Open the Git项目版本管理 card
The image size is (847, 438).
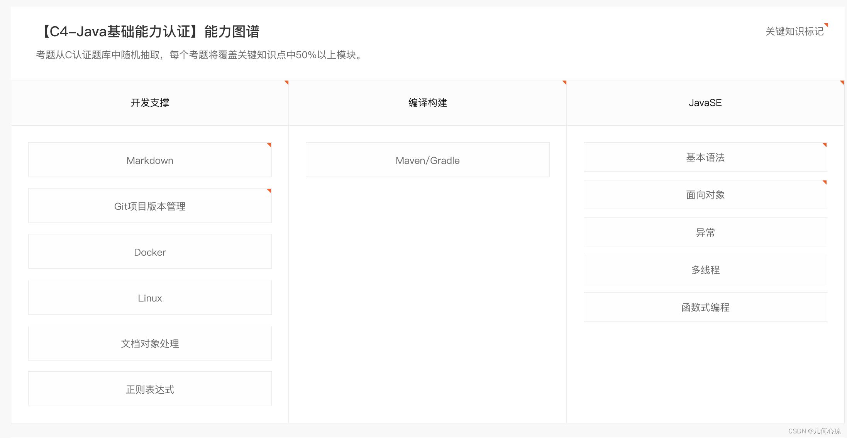(150, 206)
